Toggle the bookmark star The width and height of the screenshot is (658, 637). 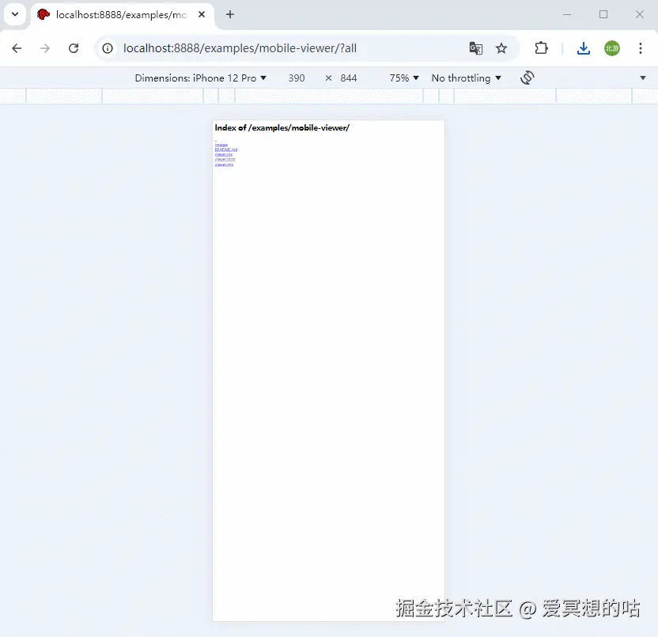(x=502, y=48)
